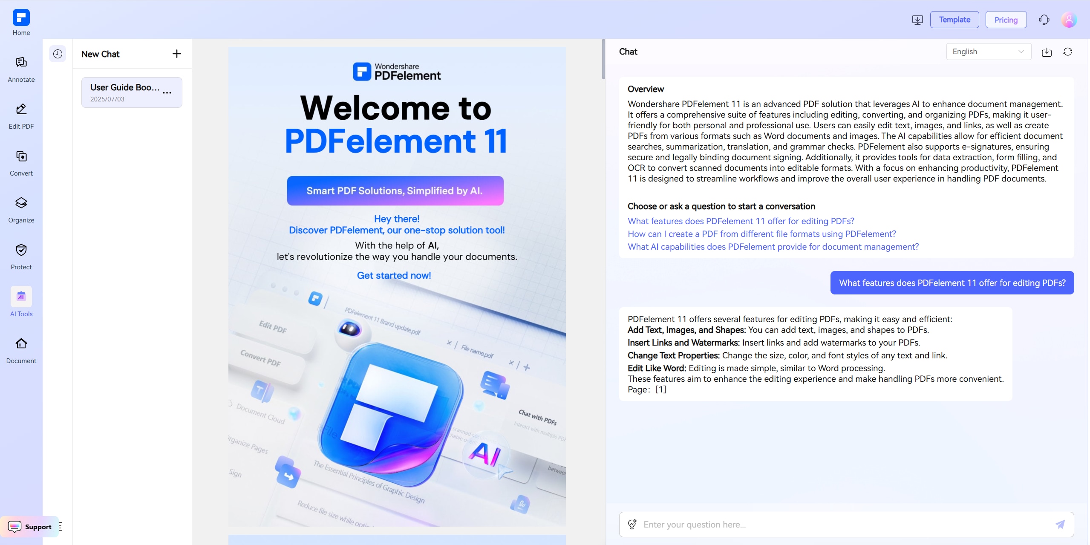The height and width of the screenshot is (545, 1090).
Task: Click the New Chat label
Action: (101, 54)
